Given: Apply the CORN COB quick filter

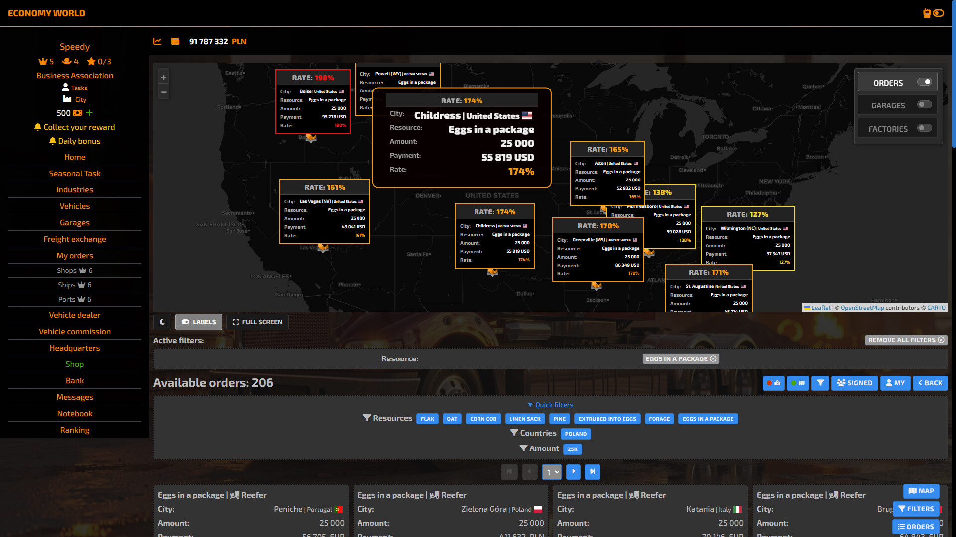Looking at the screenshot, I should [483, 419].
